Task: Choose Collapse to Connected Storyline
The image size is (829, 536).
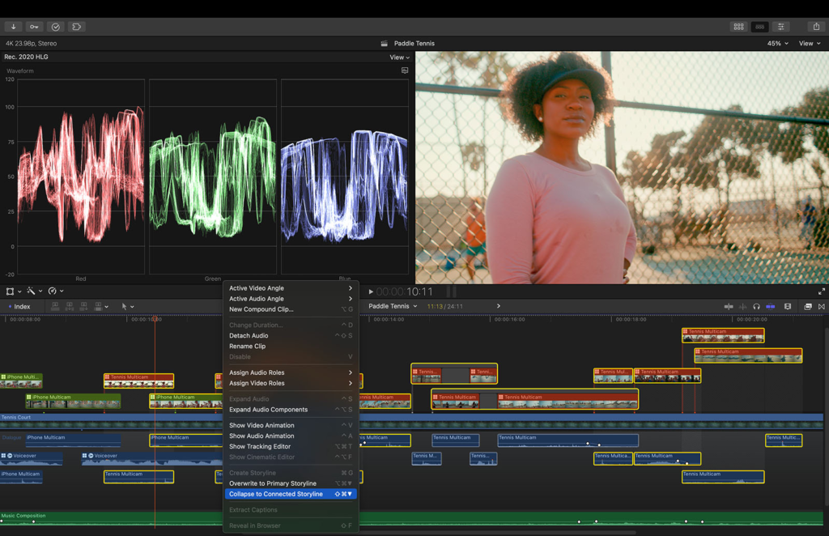Action: point(275,494)
